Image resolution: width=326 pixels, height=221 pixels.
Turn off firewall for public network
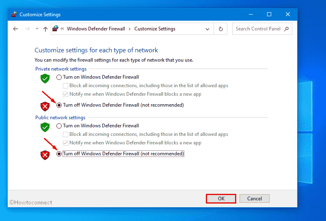59,154
